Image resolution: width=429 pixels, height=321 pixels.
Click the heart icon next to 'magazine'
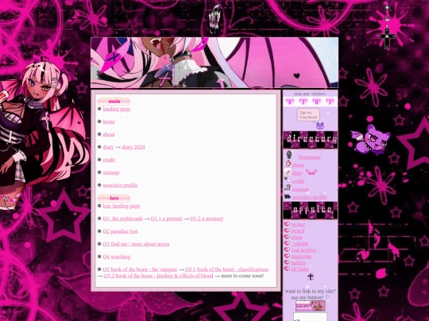pos(287,256)
